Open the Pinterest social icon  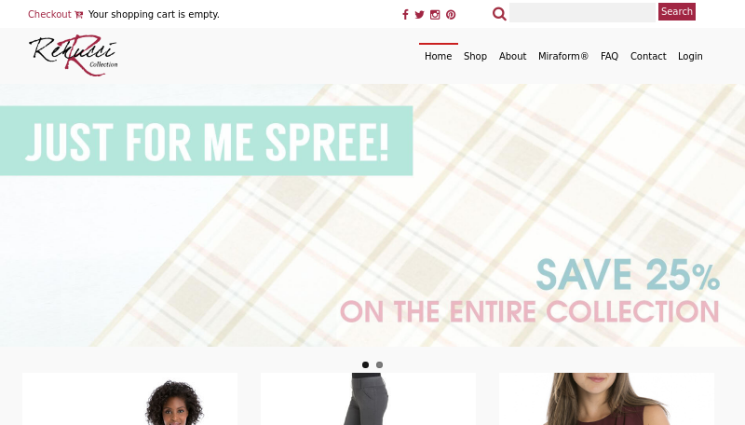coord(451,15)
